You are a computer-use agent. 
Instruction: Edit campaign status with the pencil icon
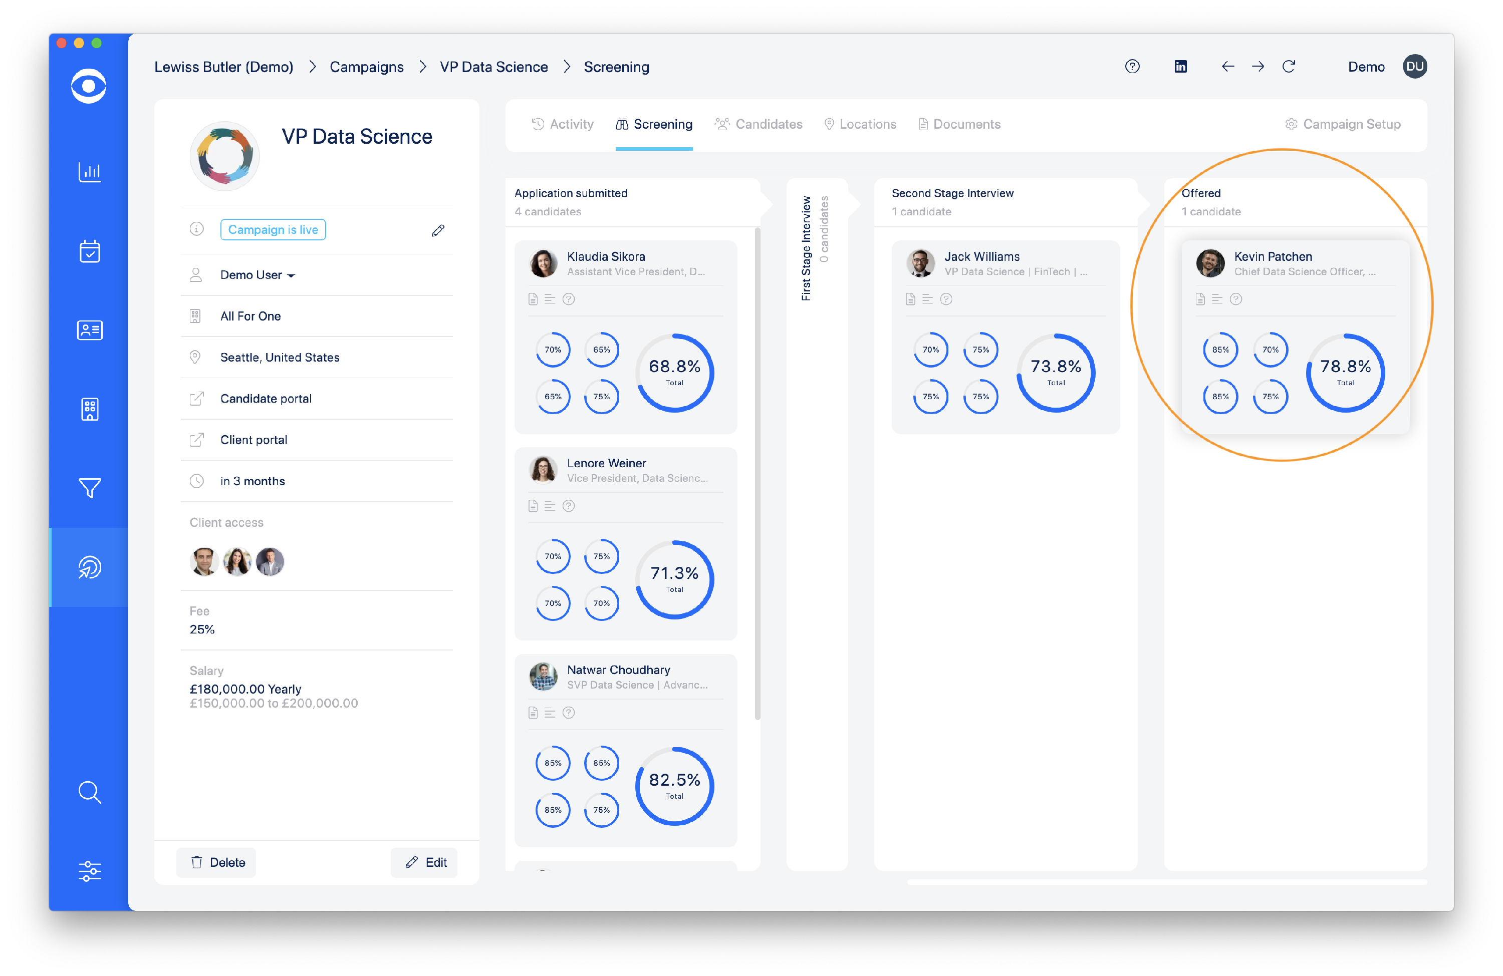point(438,230)
